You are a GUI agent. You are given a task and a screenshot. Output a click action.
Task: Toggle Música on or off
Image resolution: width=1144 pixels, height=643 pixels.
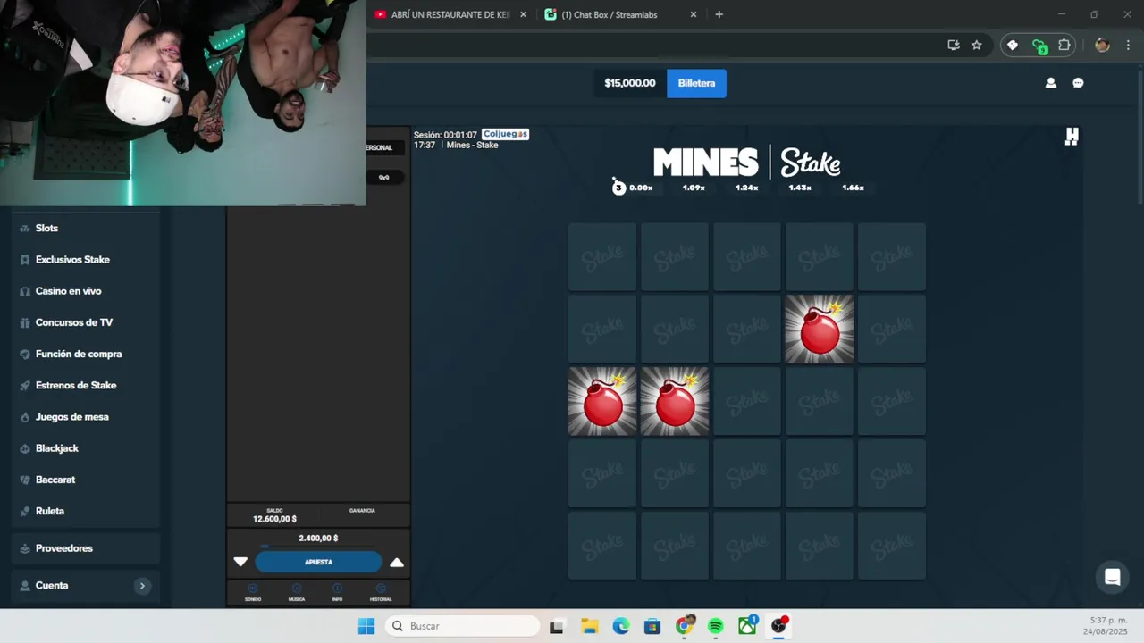click(297, 589)
